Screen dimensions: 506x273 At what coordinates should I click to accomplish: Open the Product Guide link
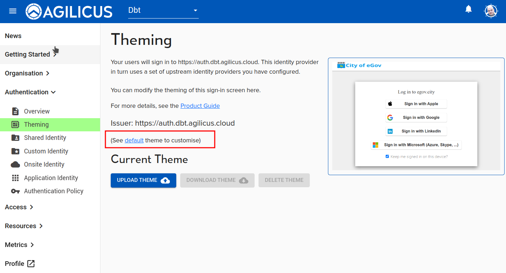200,106
